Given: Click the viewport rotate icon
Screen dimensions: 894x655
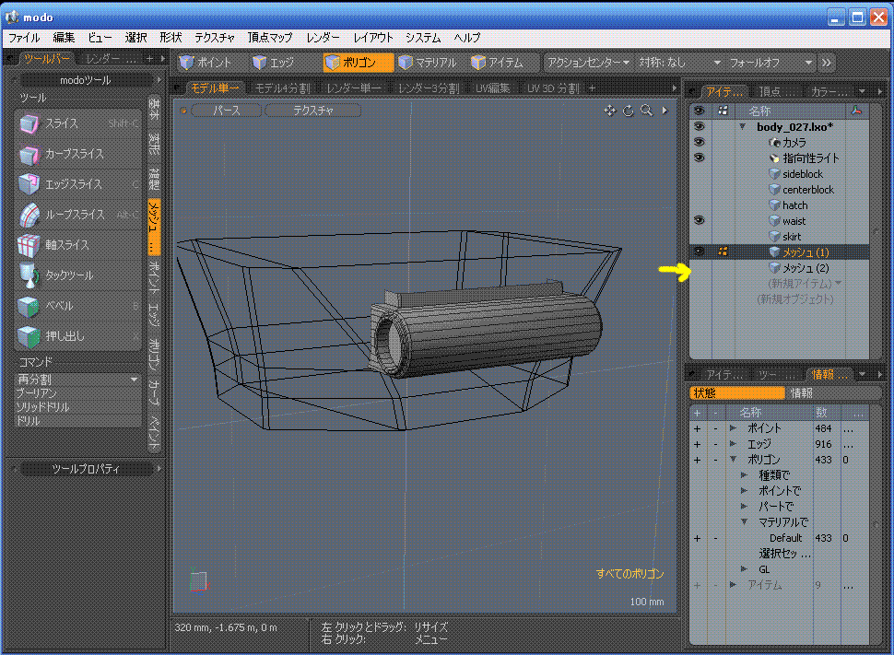Looking at the screenshot, I should click(629, 111).
